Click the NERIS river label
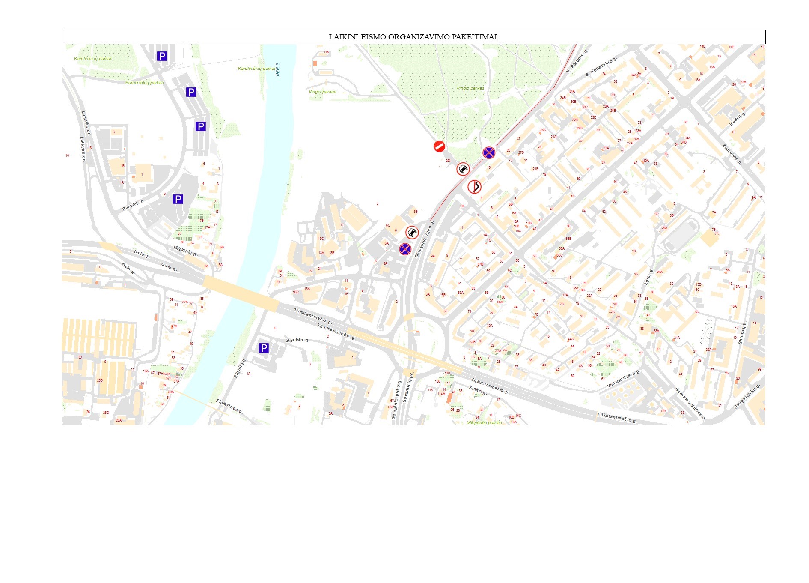The height and width of the screenshot is (583, 809). pyautogui.click(x=278, y=69)
